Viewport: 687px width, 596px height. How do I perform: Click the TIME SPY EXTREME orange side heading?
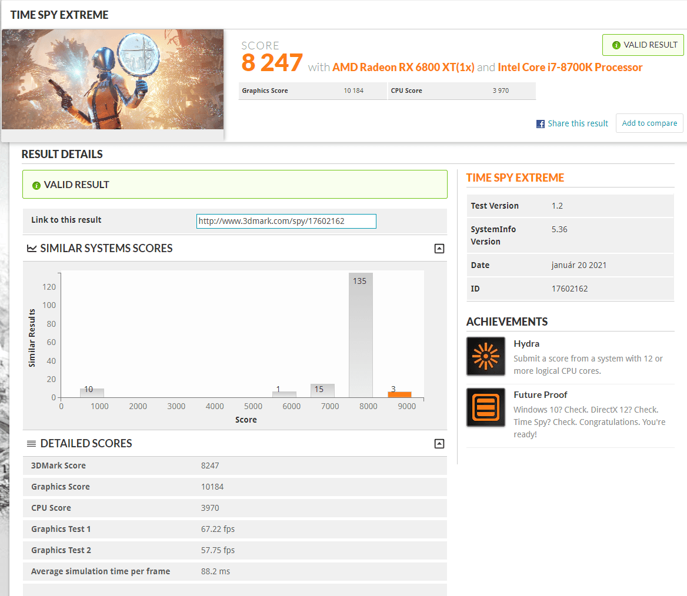click(x=515, y=178)
